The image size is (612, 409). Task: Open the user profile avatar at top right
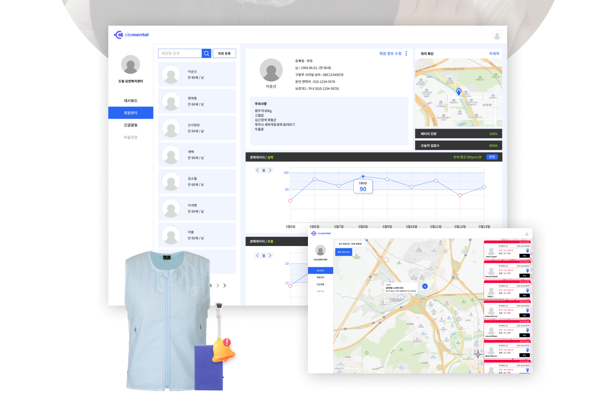[497, 35]
